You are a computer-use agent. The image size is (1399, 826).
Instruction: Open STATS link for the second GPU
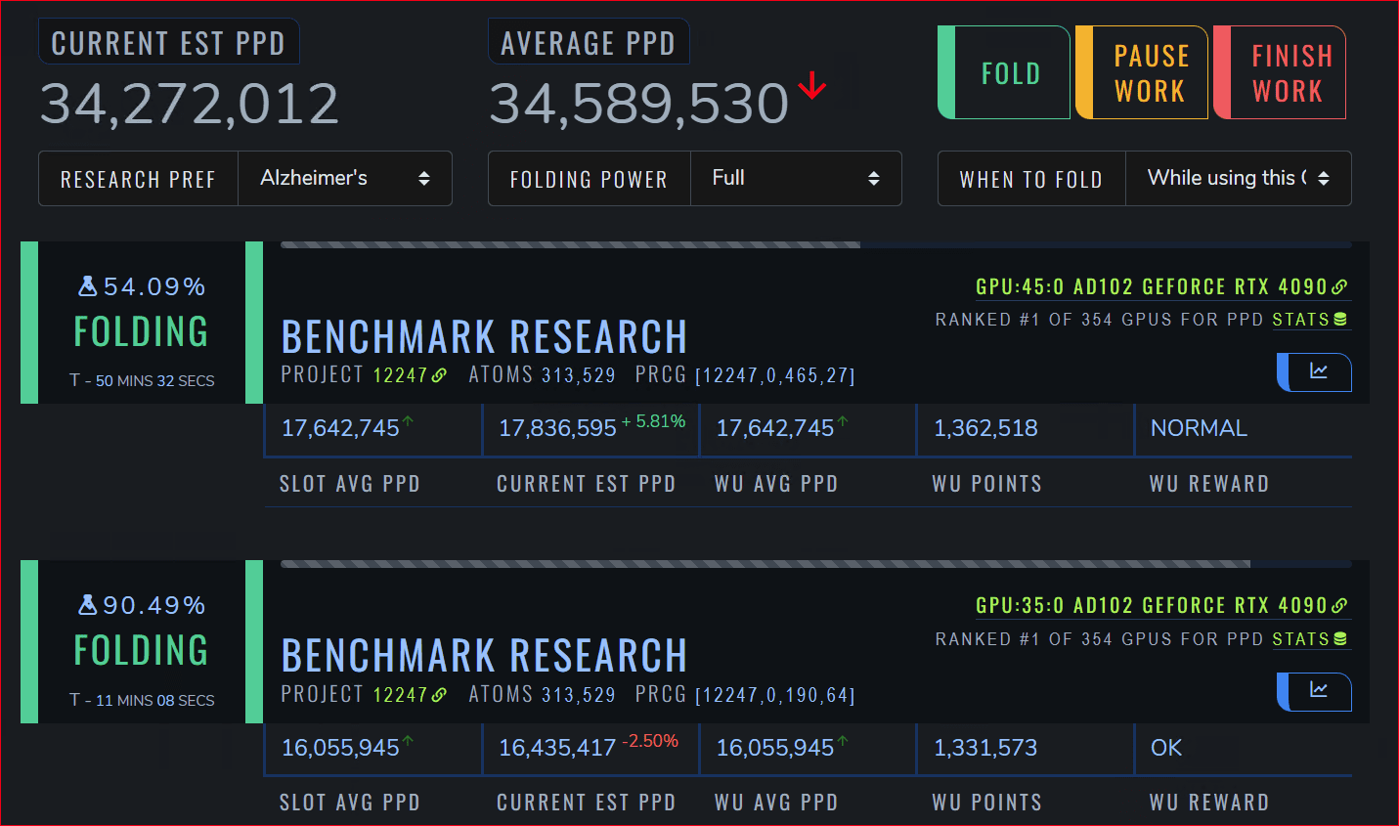click(x=1300, y=639)
